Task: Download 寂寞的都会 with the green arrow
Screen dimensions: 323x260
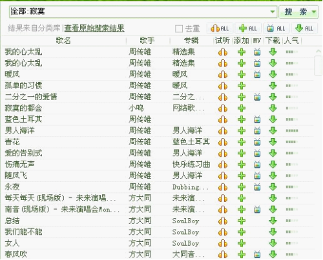Action: coord(273,108)
